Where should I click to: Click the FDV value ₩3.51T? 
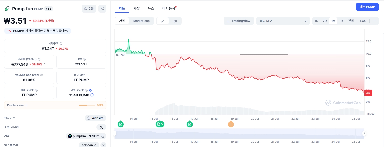click(x=81, y=64)
